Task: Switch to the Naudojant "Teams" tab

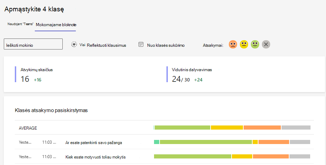Action: [x=20, y=24]
